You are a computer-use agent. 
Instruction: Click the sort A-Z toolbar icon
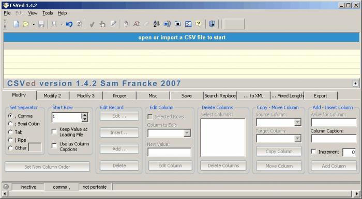coord(157,24)
